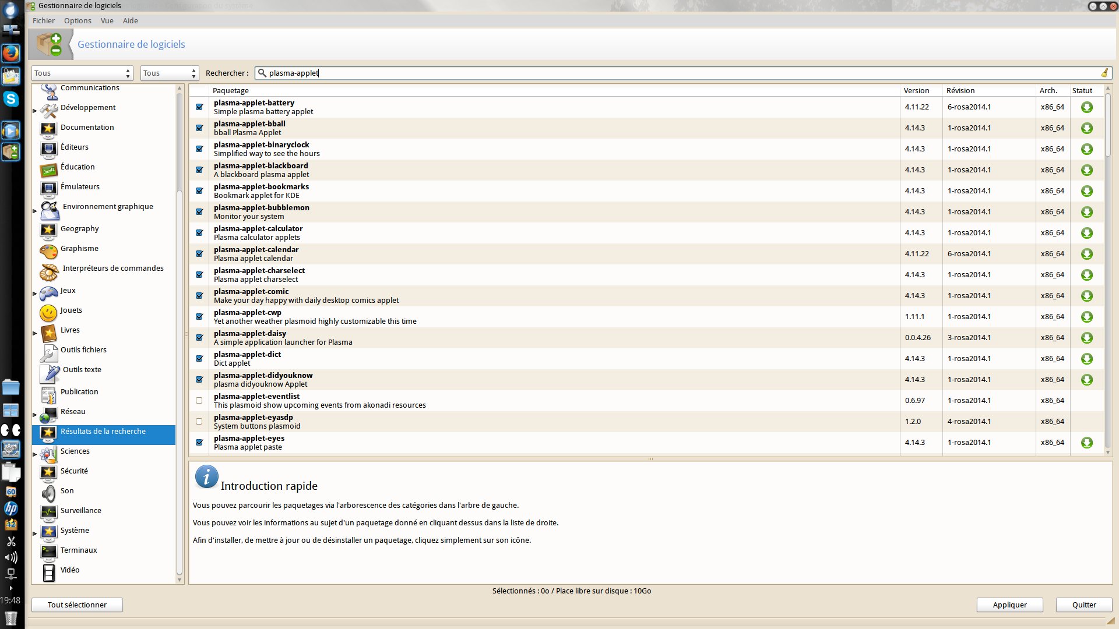Expand the Développement category tree
Screen dimensions: 1119x629
[35, 110]
